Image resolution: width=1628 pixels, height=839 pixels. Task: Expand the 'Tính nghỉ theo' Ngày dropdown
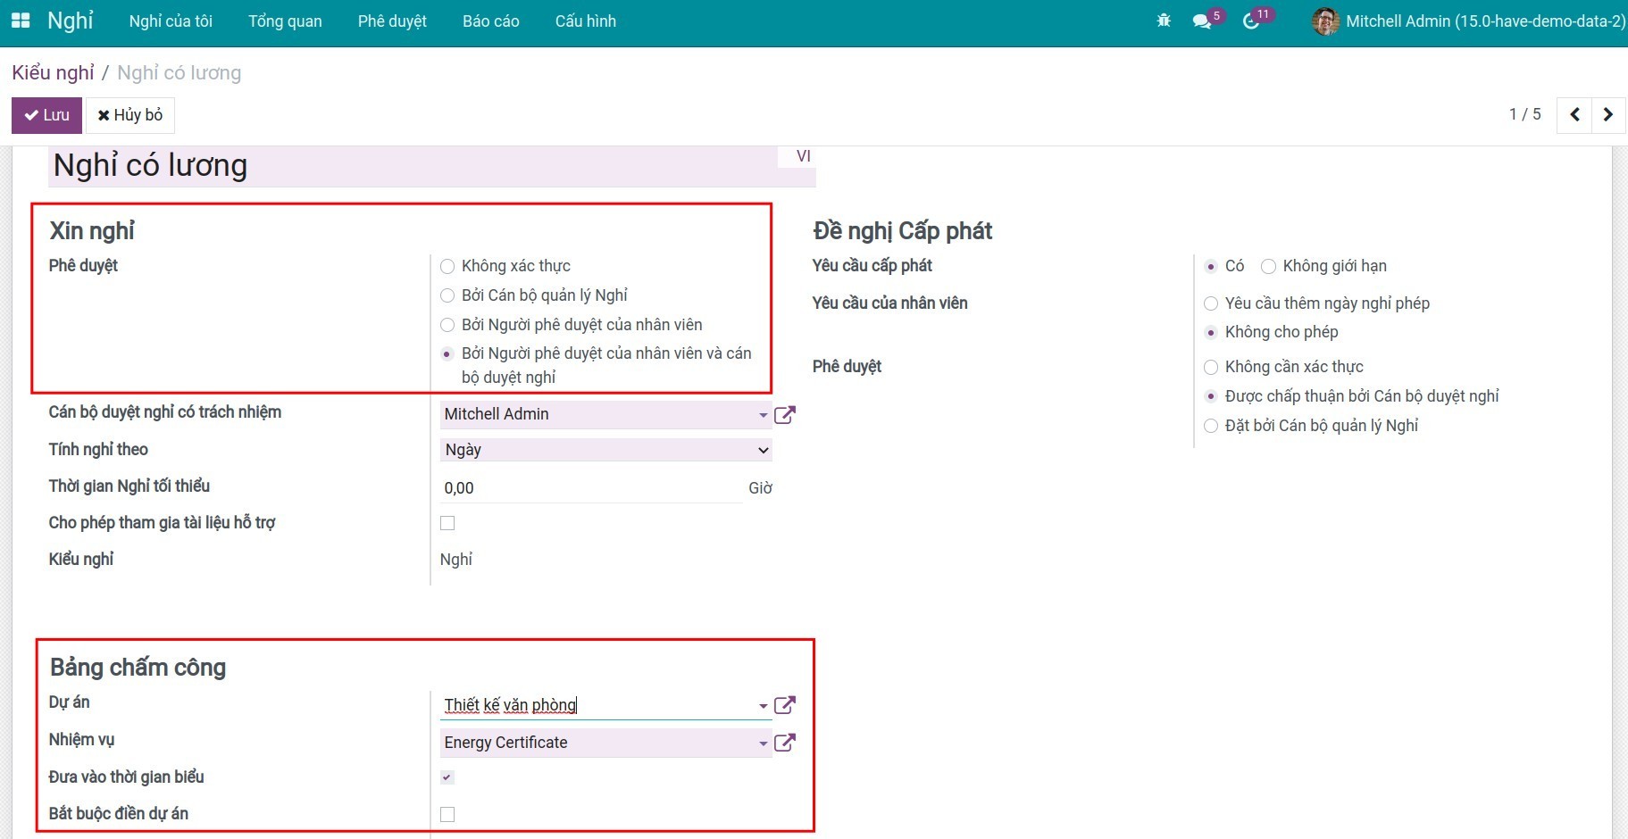[x=605, y=450]
